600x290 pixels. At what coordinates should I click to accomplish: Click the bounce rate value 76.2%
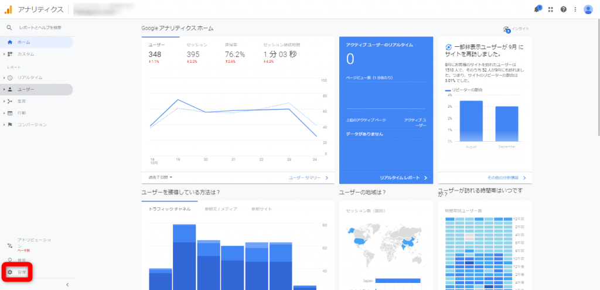click(235, 54)
